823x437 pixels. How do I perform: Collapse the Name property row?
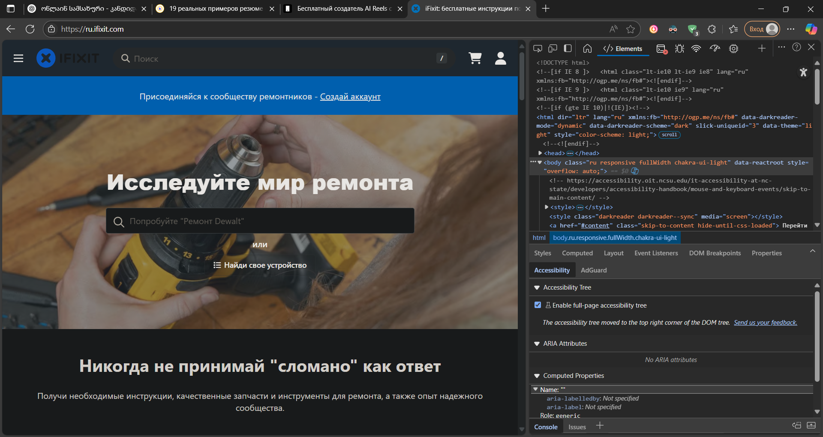pyautogui.click(x=535, y=389)
